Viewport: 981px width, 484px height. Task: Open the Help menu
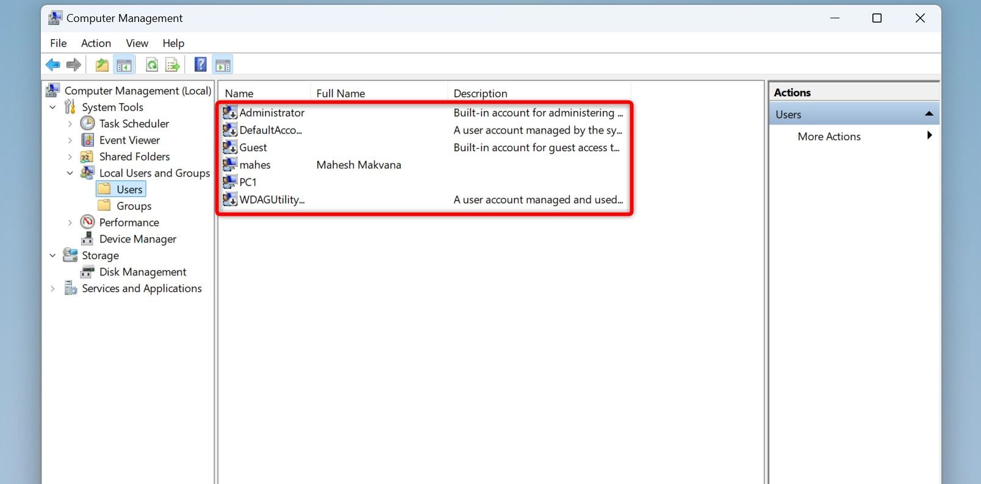[x=173, y=43]
